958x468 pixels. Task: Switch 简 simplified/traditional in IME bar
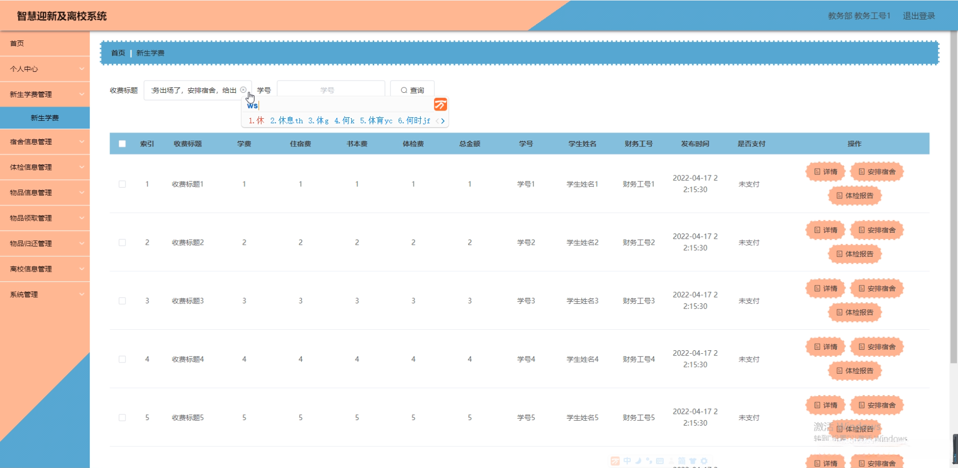tap(682, 461)
